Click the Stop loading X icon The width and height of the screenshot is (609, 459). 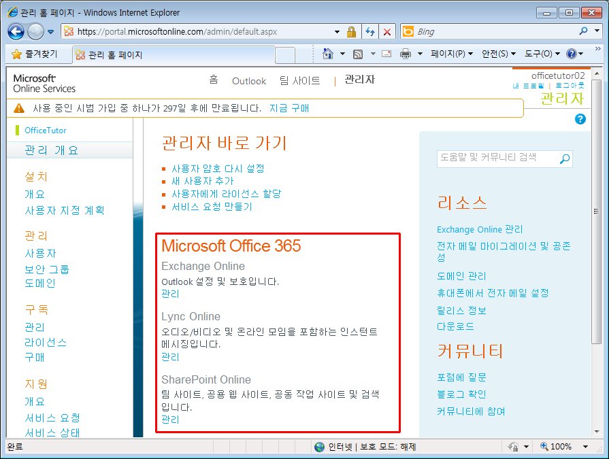[387, 32]
